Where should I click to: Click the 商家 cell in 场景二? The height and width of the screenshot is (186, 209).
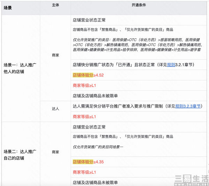pyautogui.click(x=55, y=152)
